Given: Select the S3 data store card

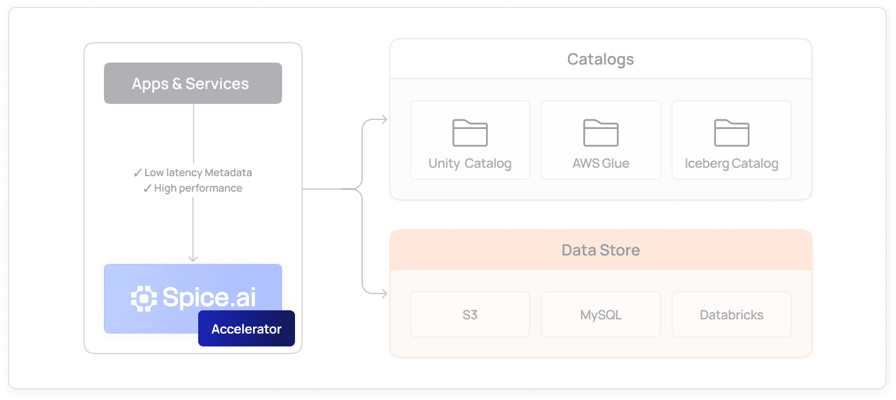Looking at the screenshot, I should click(x=469, y=314).
